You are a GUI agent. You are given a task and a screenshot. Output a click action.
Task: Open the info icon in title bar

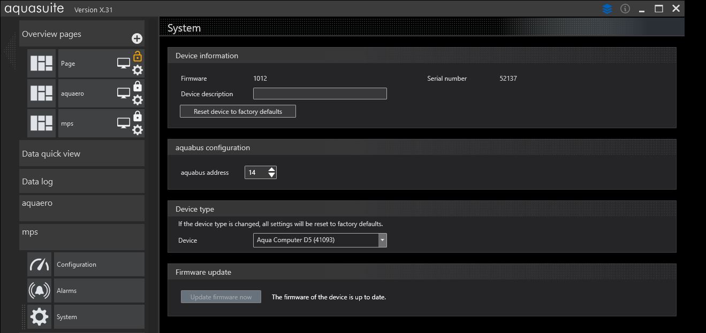click(x=625, y=9)
